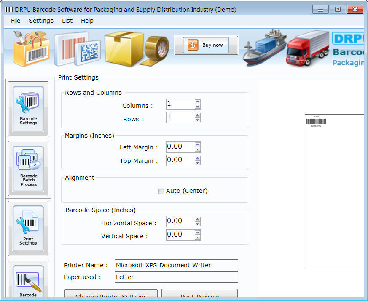Screen dimensions: 368x301
Task: Decrease the Rows value with down arrow
Action: click(198, 120)
